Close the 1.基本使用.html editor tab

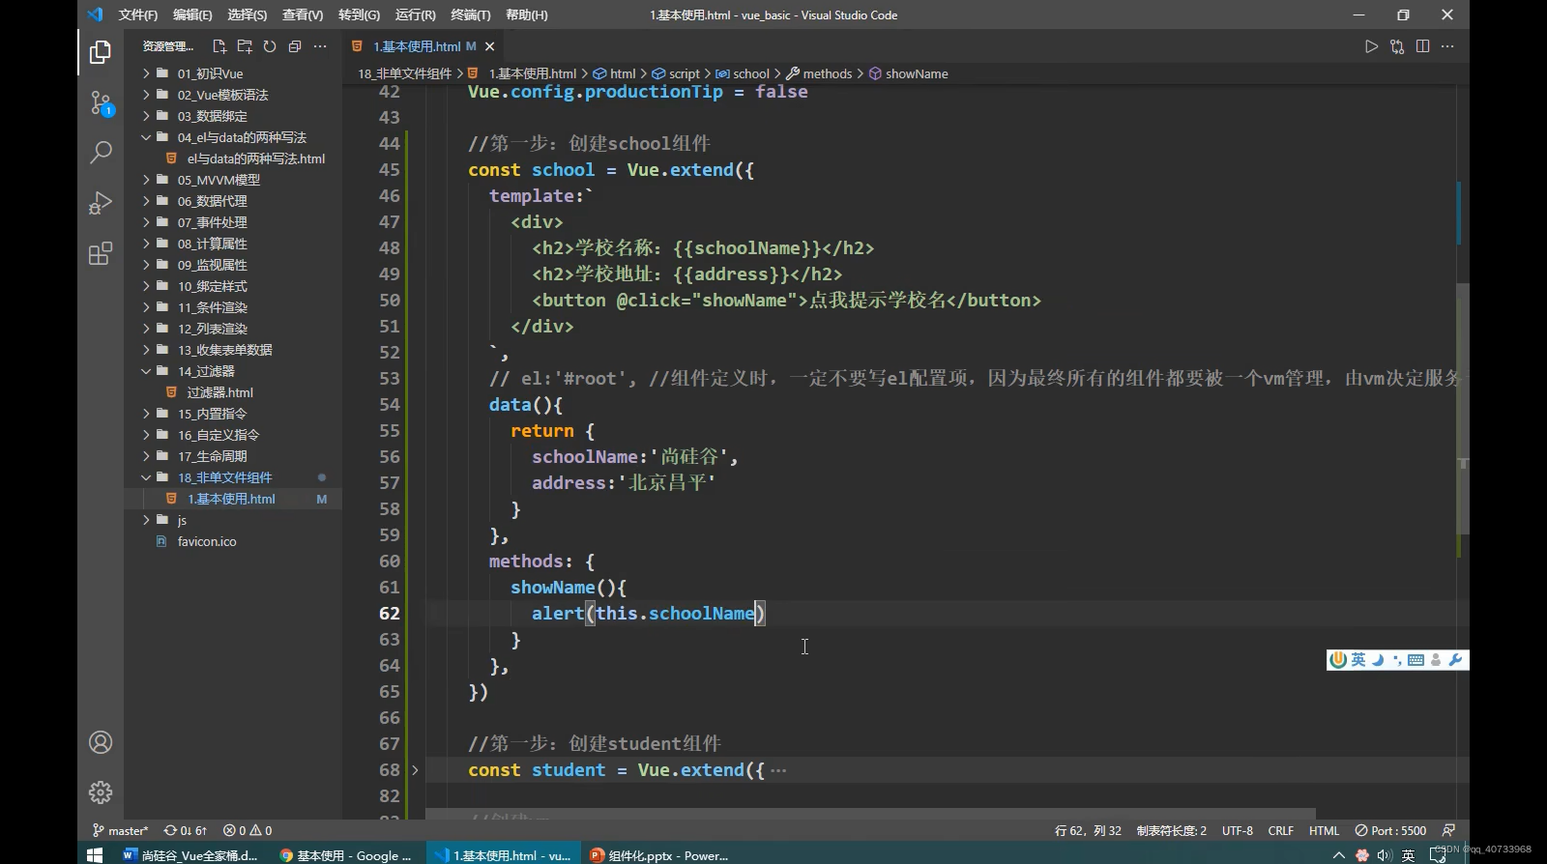[490, 46]
